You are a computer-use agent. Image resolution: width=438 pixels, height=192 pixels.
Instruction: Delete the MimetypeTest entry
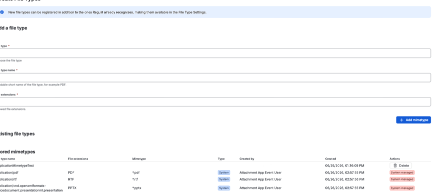400,165
